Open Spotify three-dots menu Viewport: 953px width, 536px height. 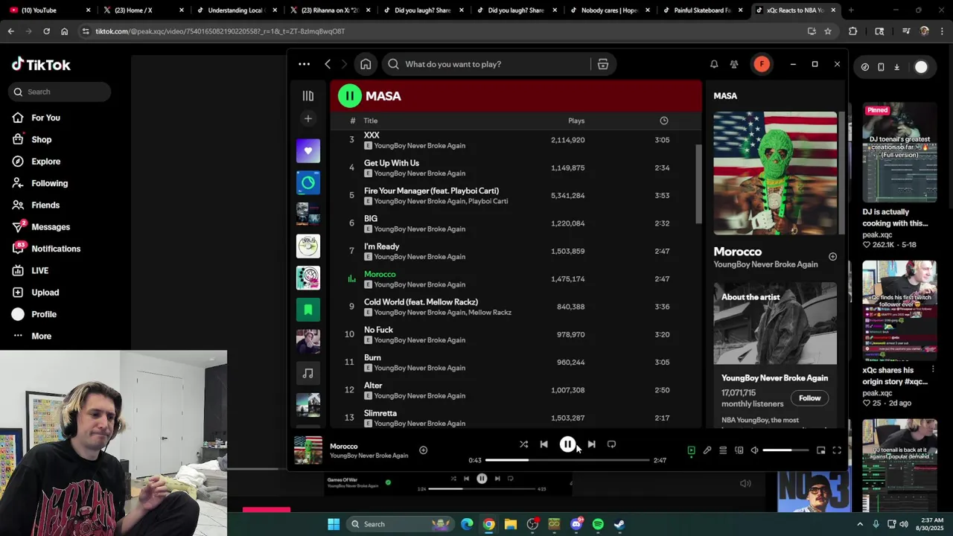point(304,64)
